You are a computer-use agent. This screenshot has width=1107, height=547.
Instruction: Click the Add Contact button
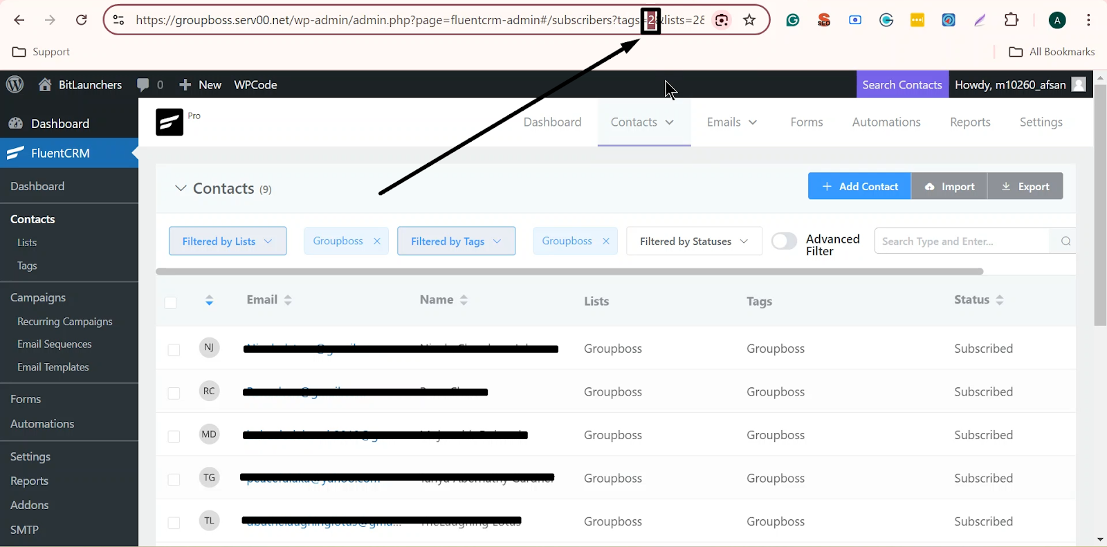(x=859, y=186)
